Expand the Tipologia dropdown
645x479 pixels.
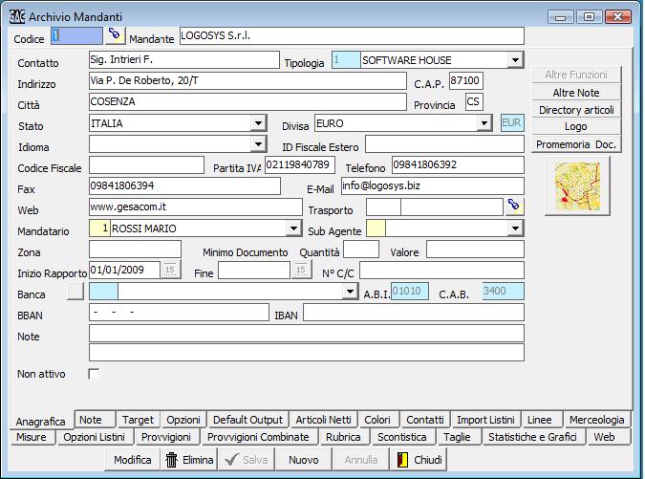click(x=516, y=59)
